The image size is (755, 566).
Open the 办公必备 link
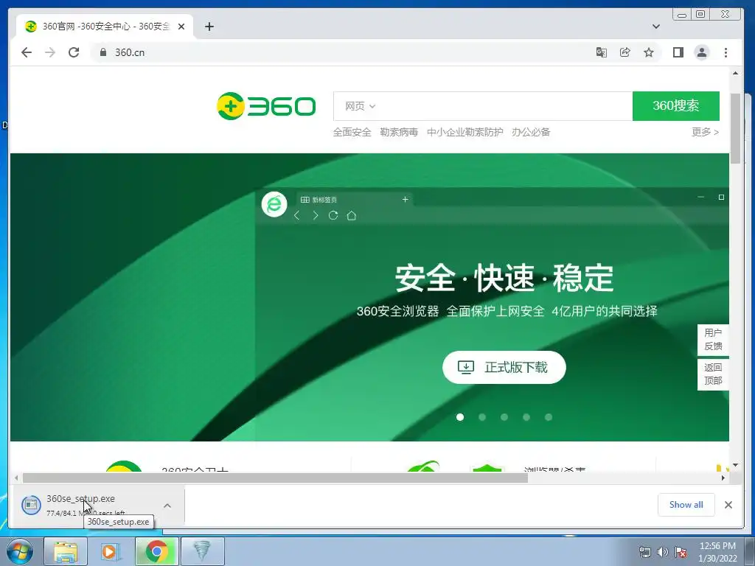click(531, 132)
